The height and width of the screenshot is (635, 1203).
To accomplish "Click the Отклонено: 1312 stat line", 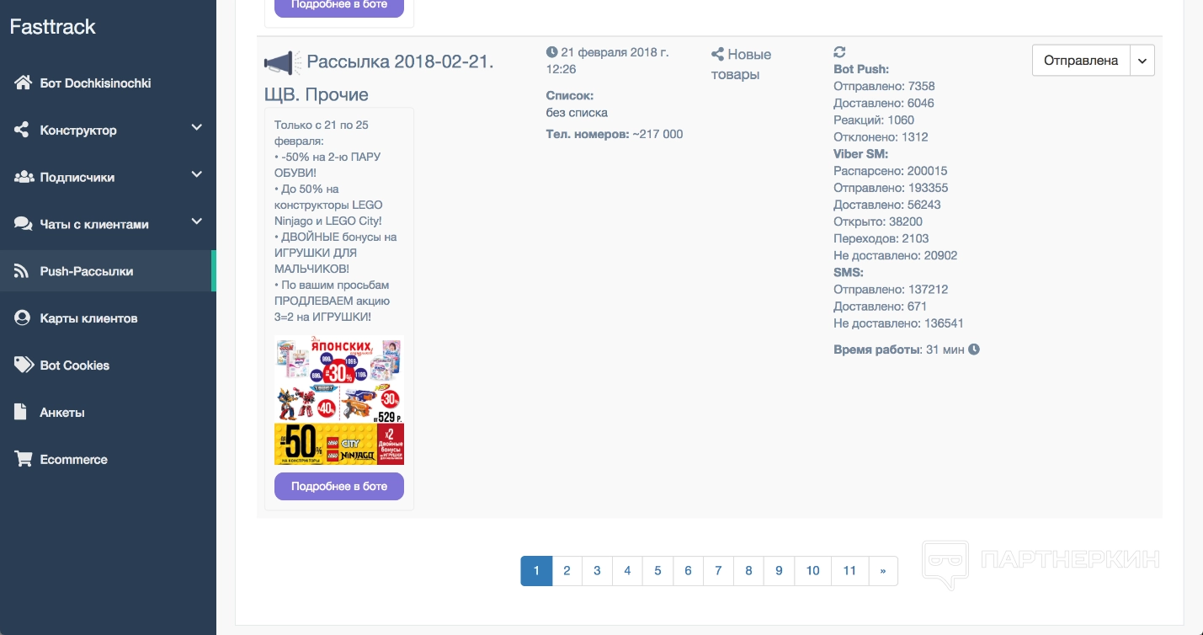I will (881, 137).
